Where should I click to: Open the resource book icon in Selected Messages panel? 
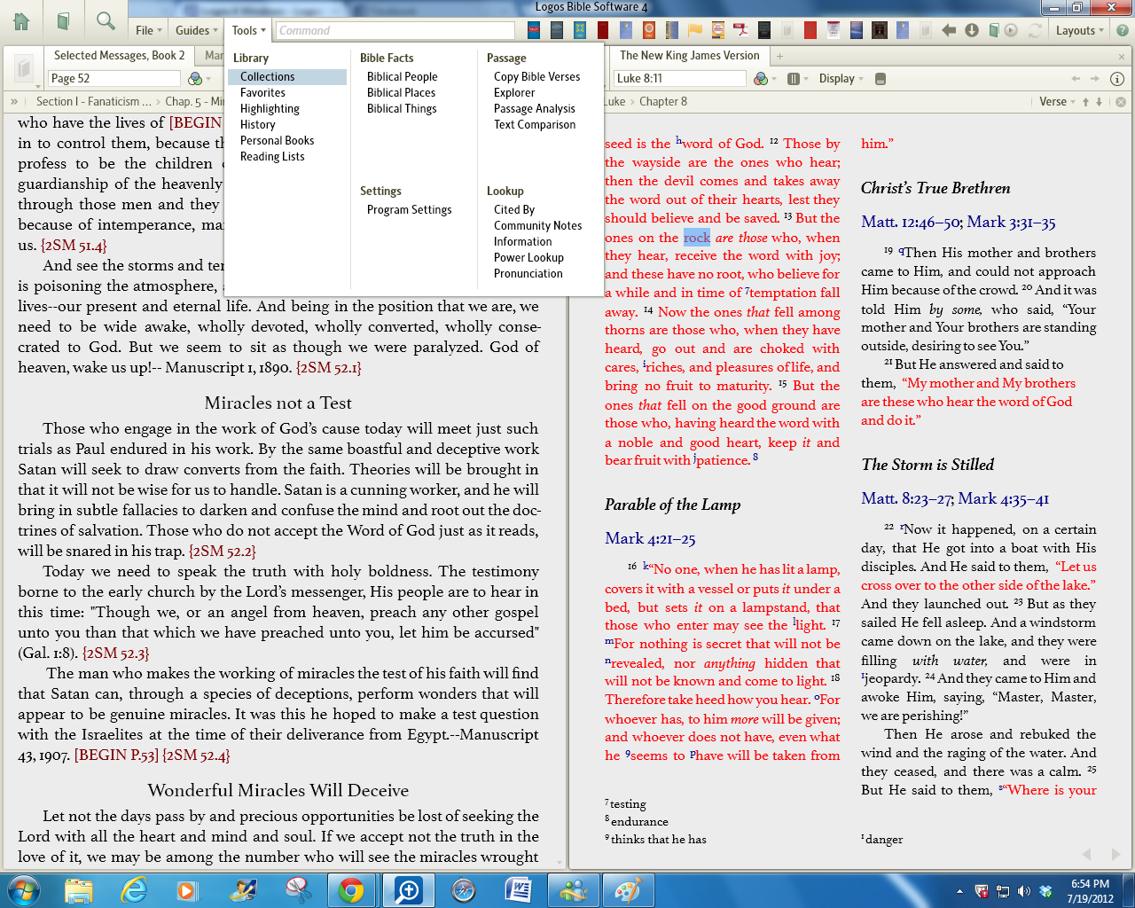click(24, 68)
